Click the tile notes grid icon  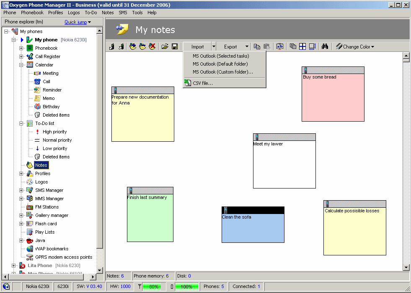click(x=302, y=47)
